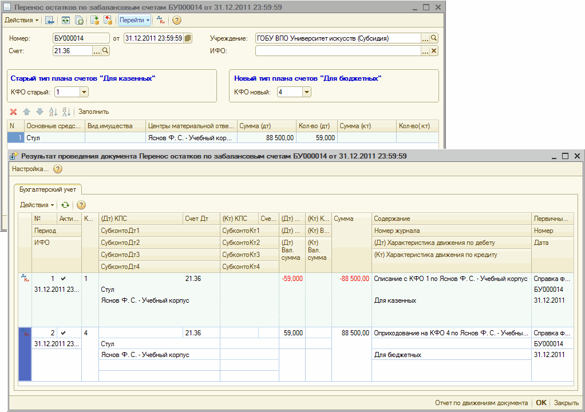Expand the КФО старый dropdown

(x=84, y=92)
